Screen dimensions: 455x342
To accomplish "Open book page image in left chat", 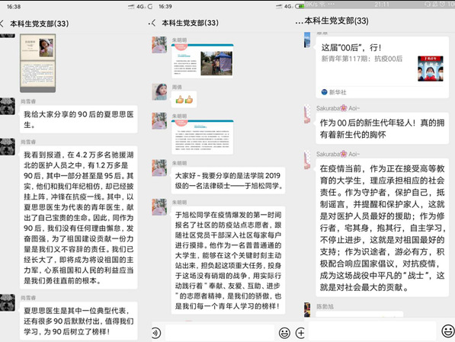I will 37,63.
